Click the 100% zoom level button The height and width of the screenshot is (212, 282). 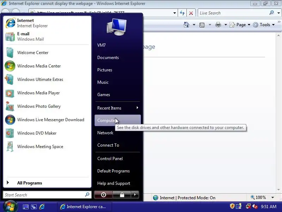(258, 198)
